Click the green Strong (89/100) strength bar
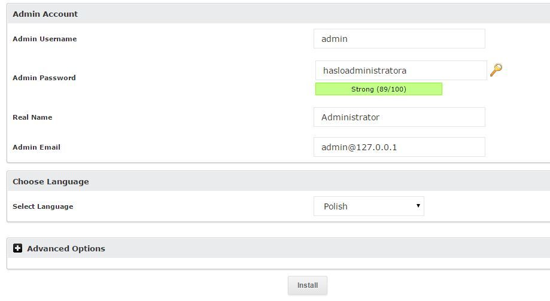This screenshot has width=550, height=301. (378, 89)
